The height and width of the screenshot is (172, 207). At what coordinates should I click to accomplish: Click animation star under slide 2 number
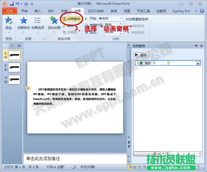coord(6,69)
